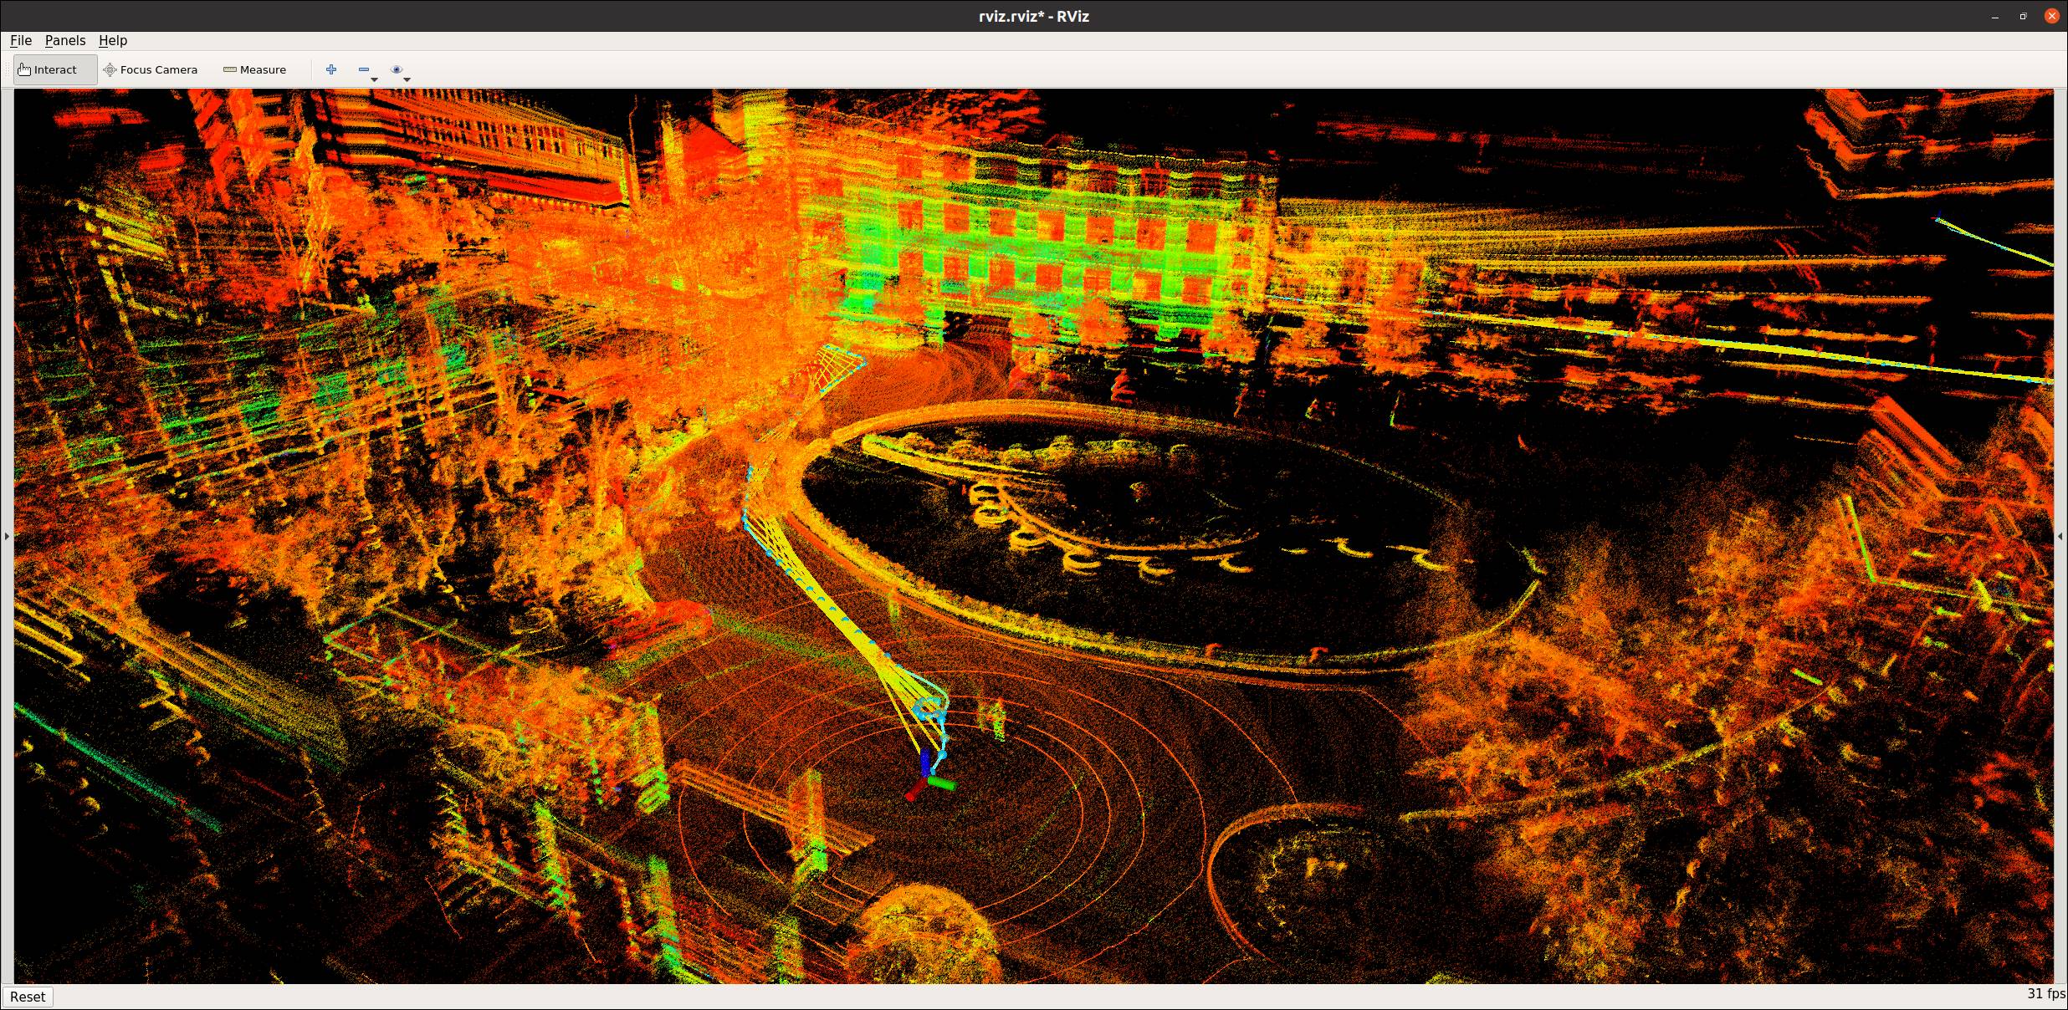Image resolution: width=2068 pixels, height=1010 pixels.
Task: Click the Measure tool ruler icon
Action: (x=230, y=69)
